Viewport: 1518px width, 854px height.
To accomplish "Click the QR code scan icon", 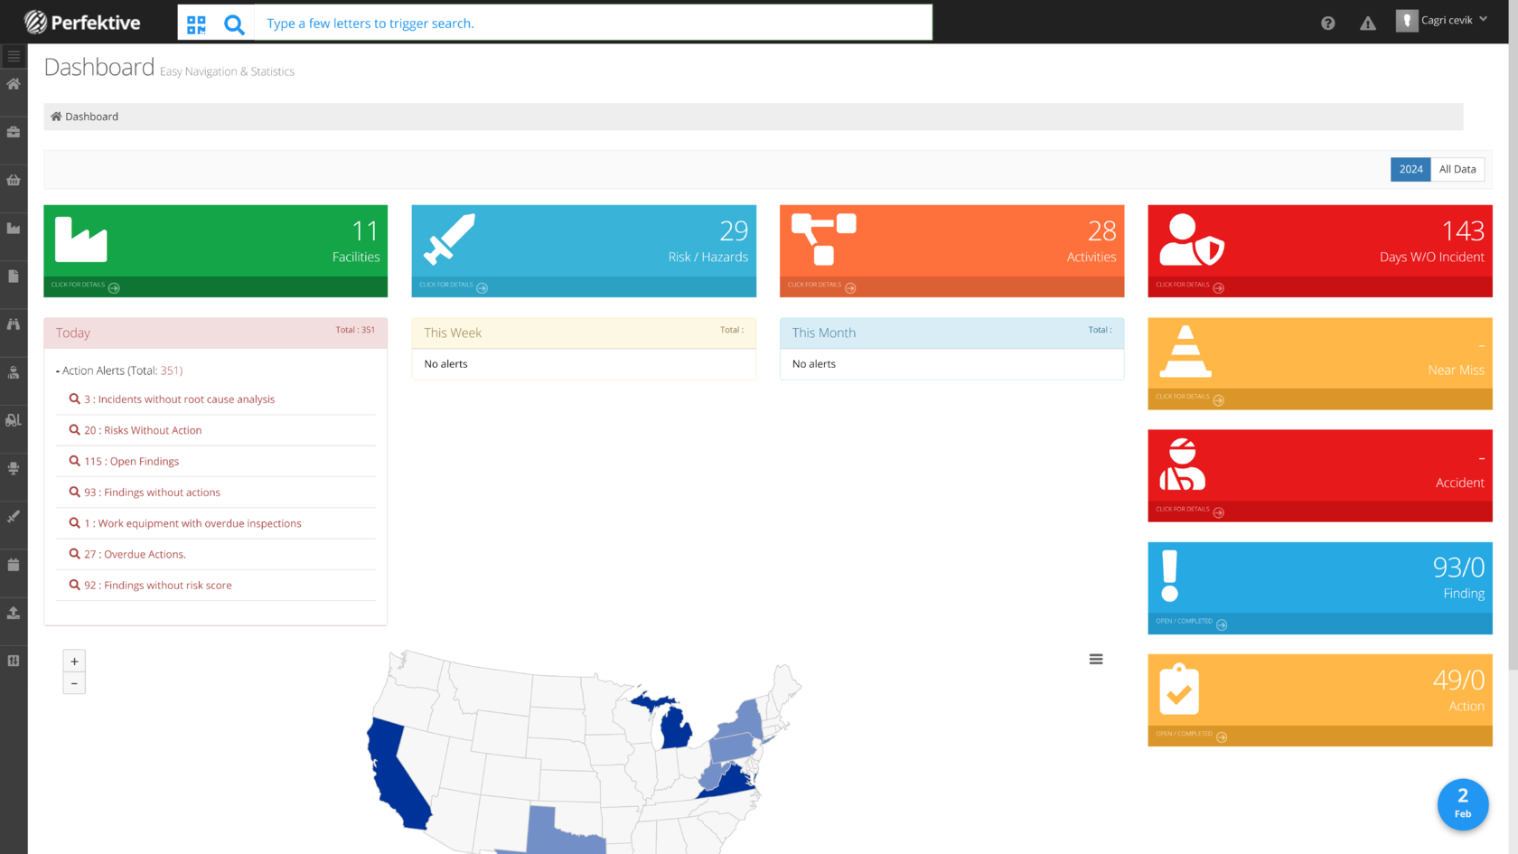I will [196, 24].
